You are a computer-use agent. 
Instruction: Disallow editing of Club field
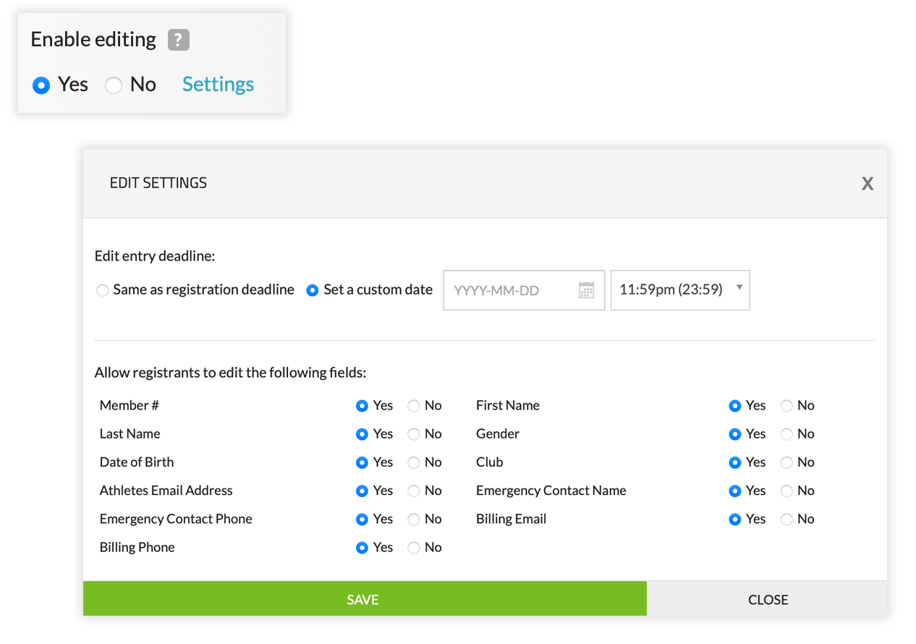coord(786,462)
